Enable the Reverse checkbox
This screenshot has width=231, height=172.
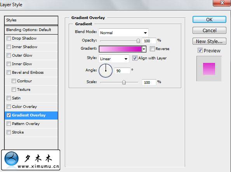tap(152, 49)
